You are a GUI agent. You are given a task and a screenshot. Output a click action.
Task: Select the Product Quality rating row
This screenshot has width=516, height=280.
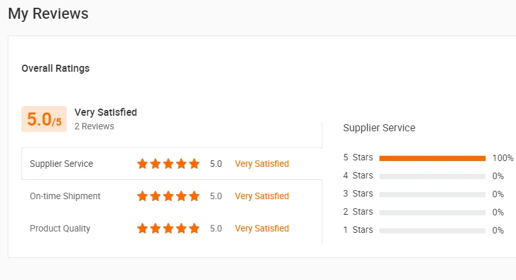point(60,229)
